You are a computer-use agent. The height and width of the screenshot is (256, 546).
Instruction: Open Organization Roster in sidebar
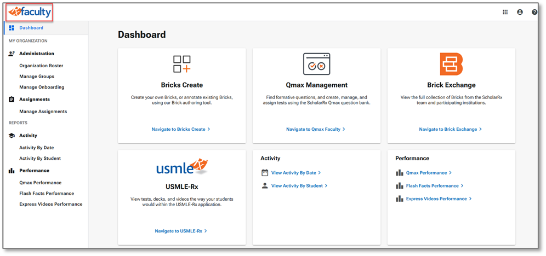(x=41, y=66)
